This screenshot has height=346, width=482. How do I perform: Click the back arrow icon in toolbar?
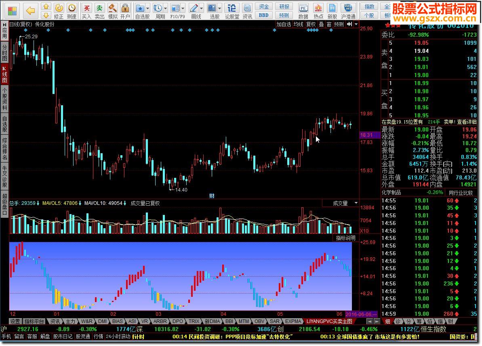pyautogui.click(x=30, y=10)
